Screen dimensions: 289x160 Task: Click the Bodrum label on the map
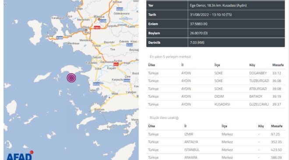pyautogui.click(x=99, y=110)
